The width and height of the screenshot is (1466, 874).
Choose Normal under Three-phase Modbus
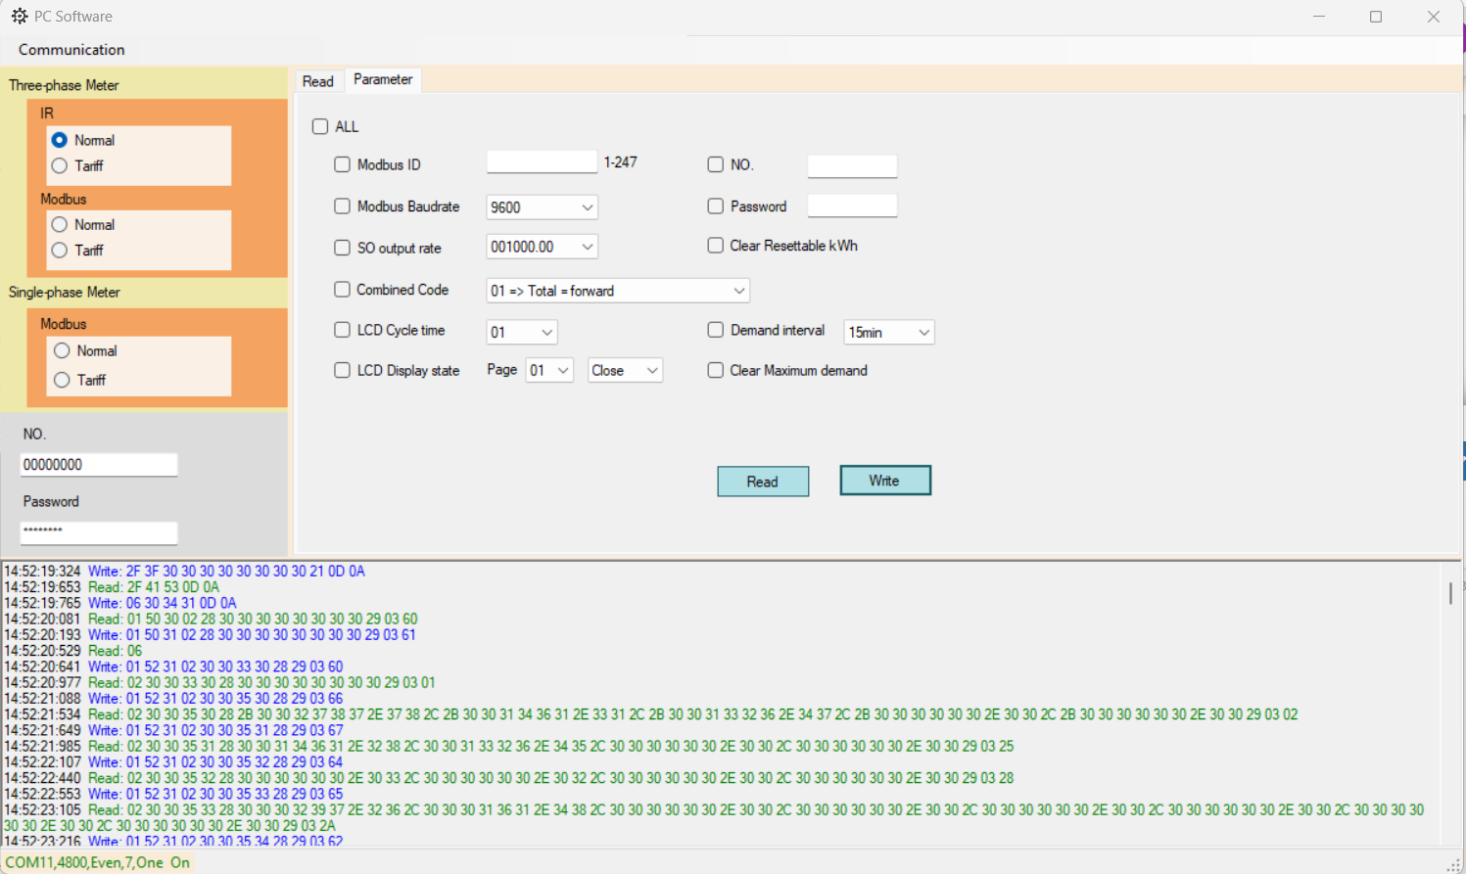click(60, 225)
